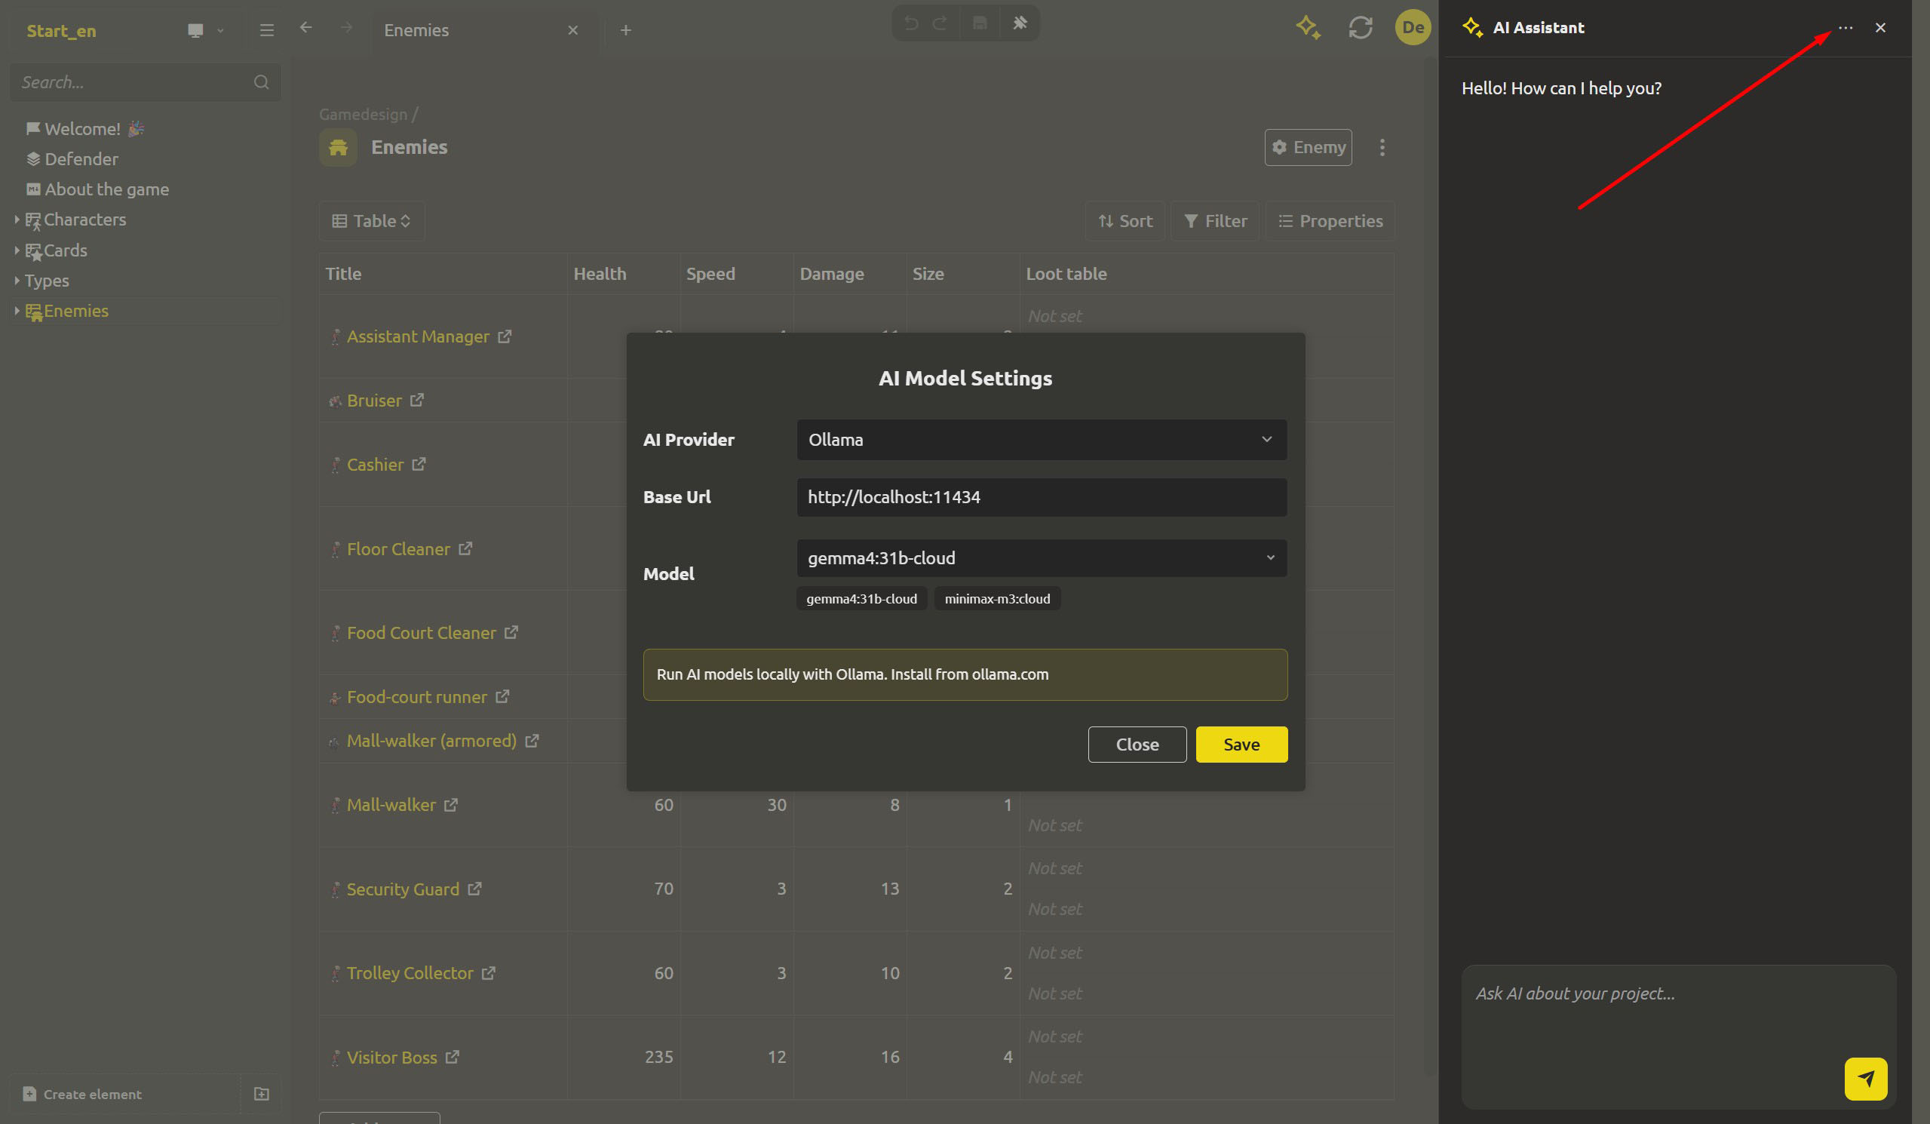Screen dimensions: 1930x1124
Task: Click the monitor display icon
Action: tap(195, 30)
